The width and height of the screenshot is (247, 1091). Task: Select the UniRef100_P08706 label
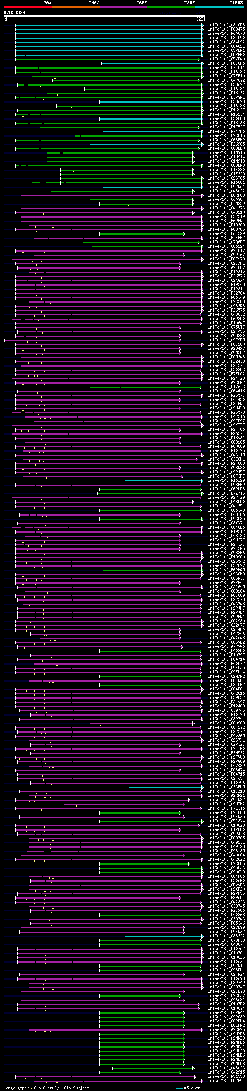[x=226, y=229]
